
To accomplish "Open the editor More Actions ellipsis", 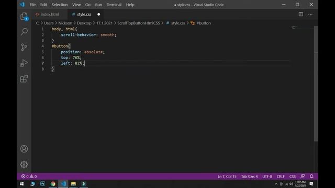I will [310, 14].
